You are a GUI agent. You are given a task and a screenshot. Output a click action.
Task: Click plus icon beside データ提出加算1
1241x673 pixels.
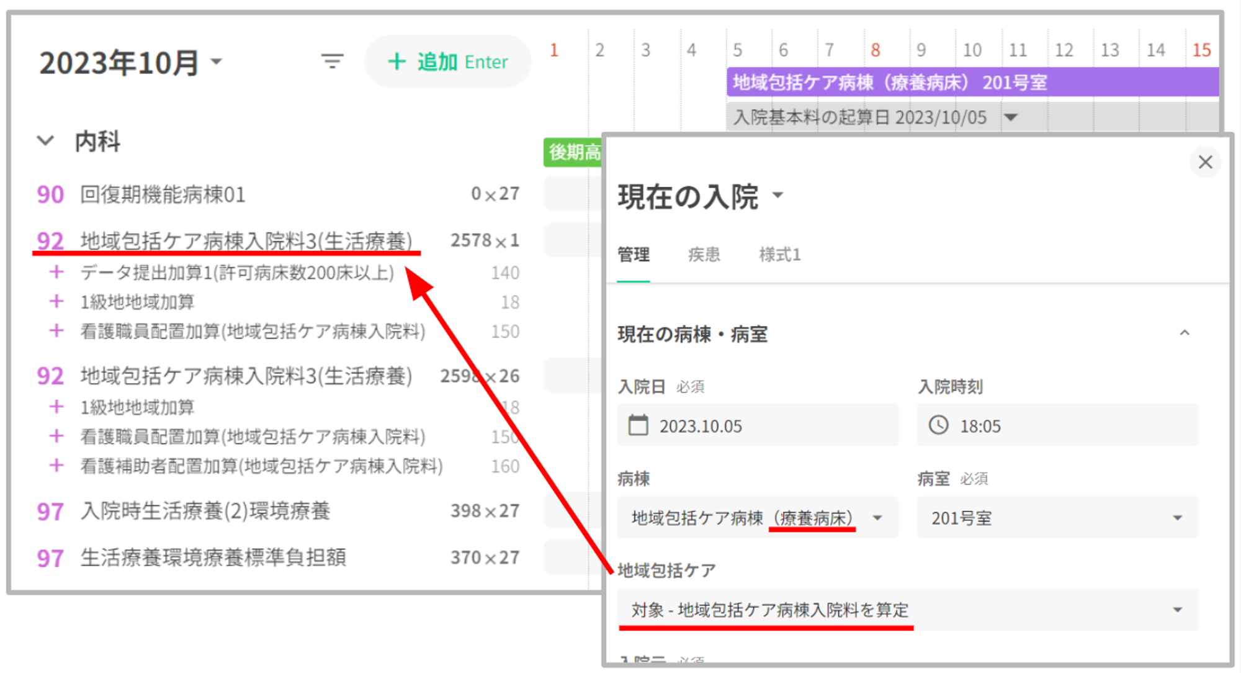pyautogui.click(x=56, y=272)
